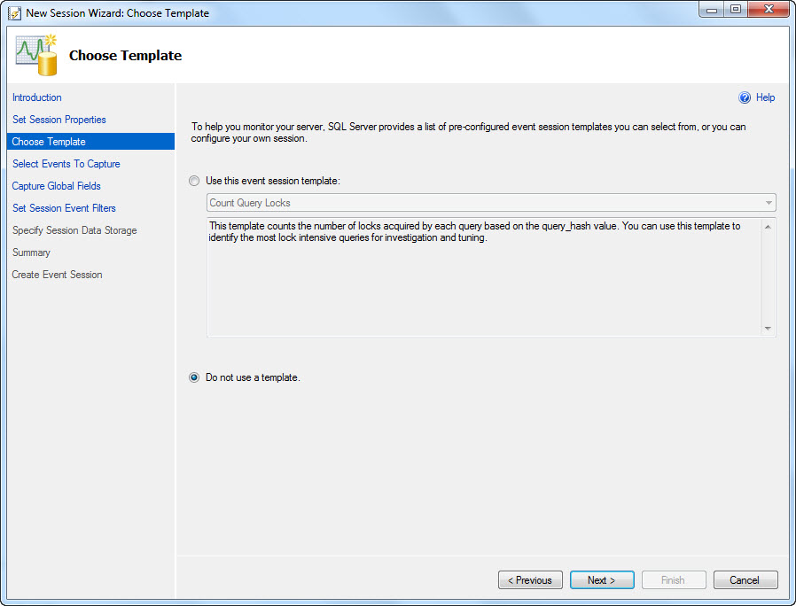Open the Help link

coord(765,97)
